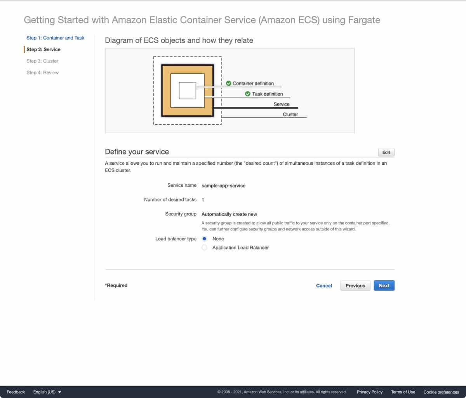Open Cookie preferences in footer
Screen dimensions: 466x398
(x=441, y=392)
